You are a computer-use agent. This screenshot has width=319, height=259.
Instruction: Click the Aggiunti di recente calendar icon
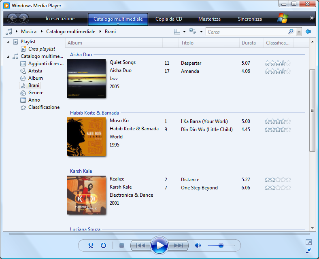point(23,64)
